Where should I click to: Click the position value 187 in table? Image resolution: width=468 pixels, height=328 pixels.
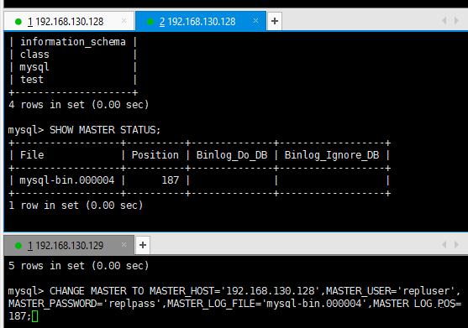pos(170,180)
